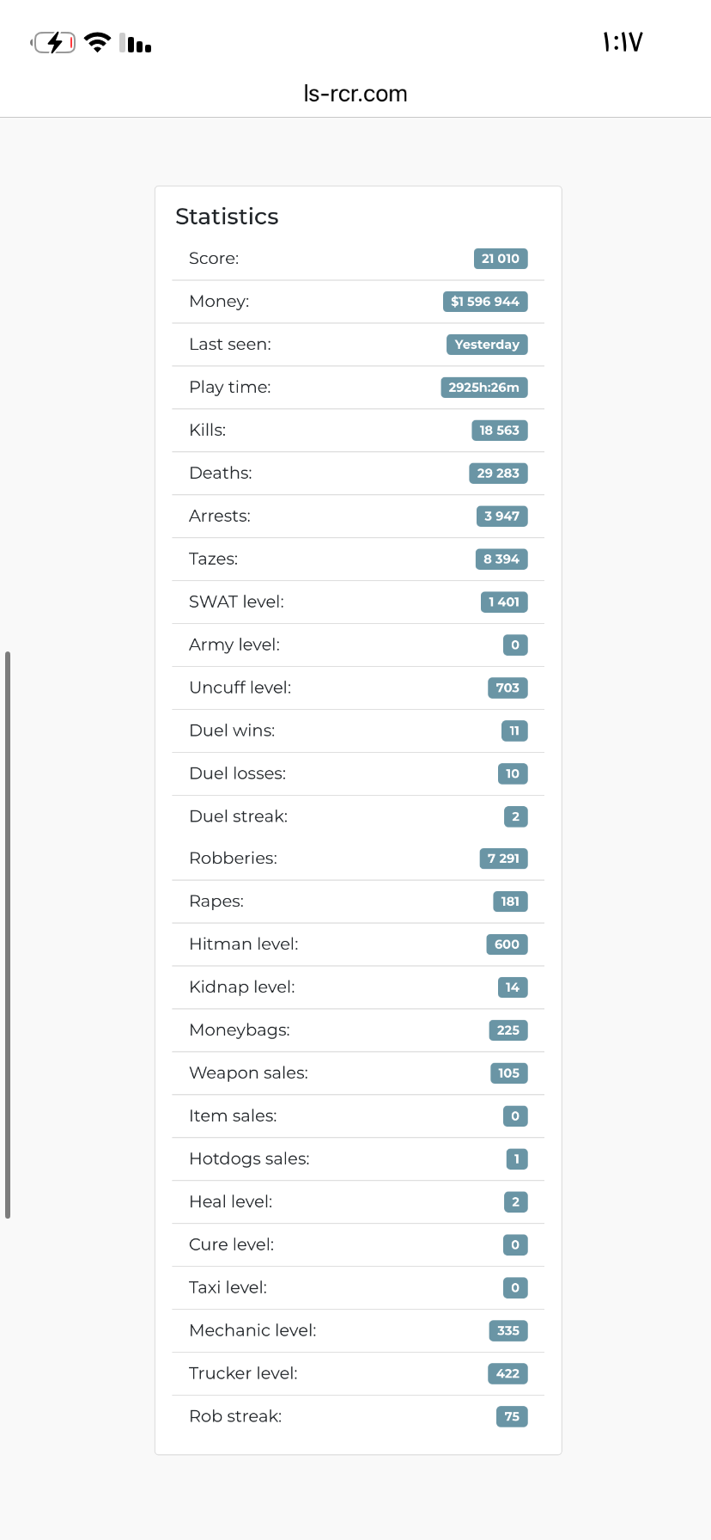
Task: Tap the clock in status bar
Action: [x=623, y=42]
